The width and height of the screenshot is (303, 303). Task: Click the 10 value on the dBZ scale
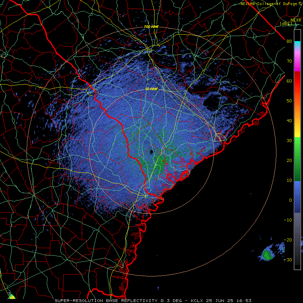289,180
